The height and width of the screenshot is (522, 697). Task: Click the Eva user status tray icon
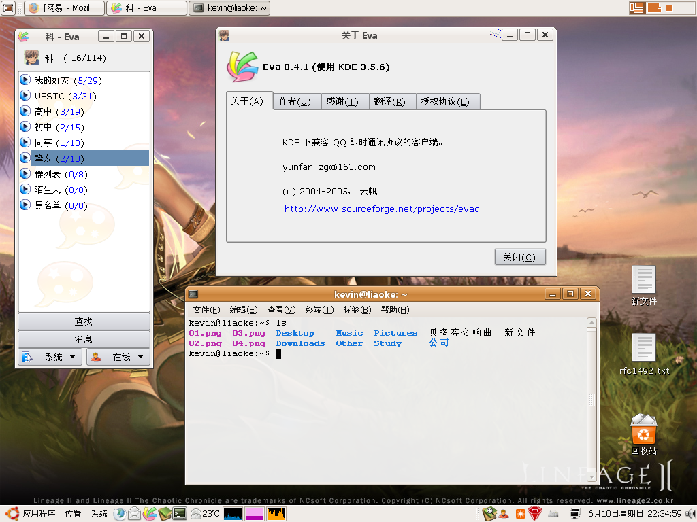(504, 514)
